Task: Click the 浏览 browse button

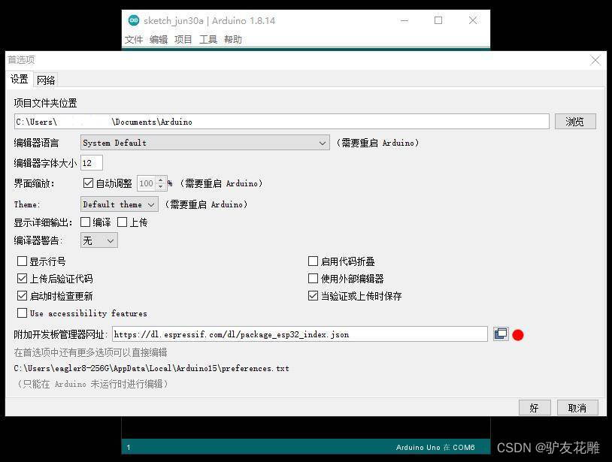Action: (575, 122)
